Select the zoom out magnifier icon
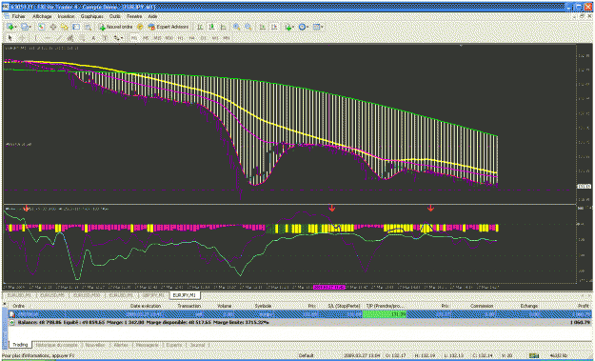The height and width of the screenshot is (361, 595). (x=248, y=27)
